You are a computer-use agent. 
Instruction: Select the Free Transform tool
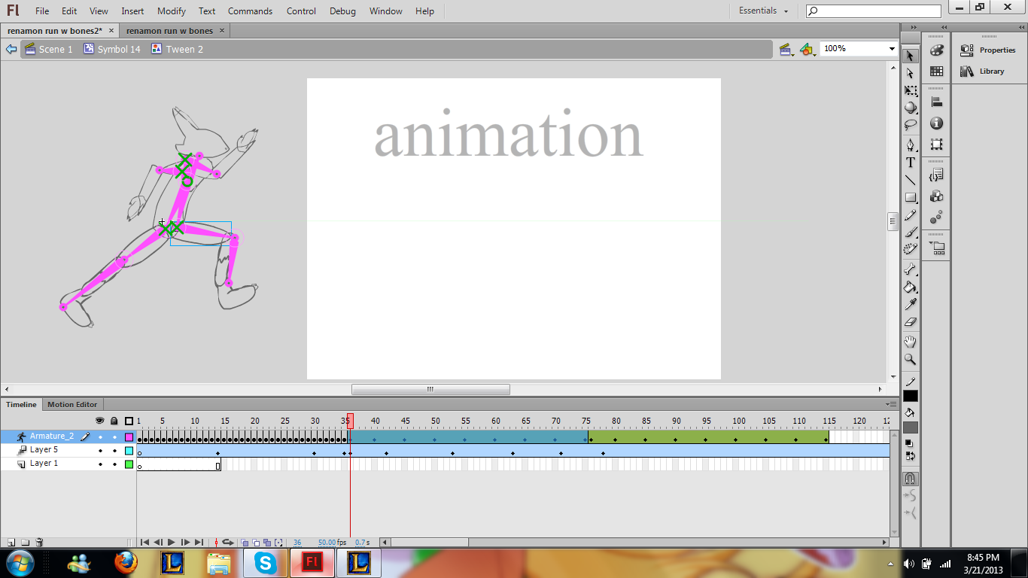click(x=910, y=91)
